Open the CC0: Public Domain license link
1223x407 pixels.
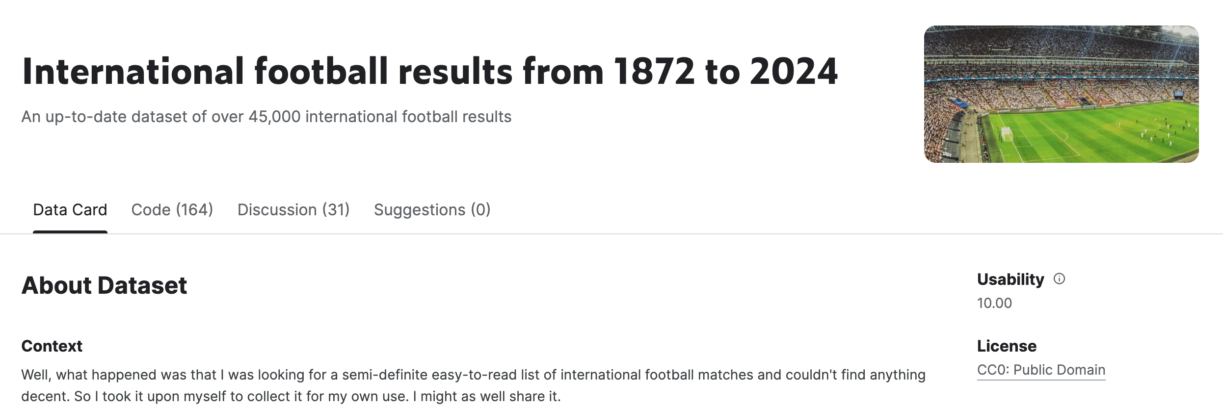pos(1041,370)
